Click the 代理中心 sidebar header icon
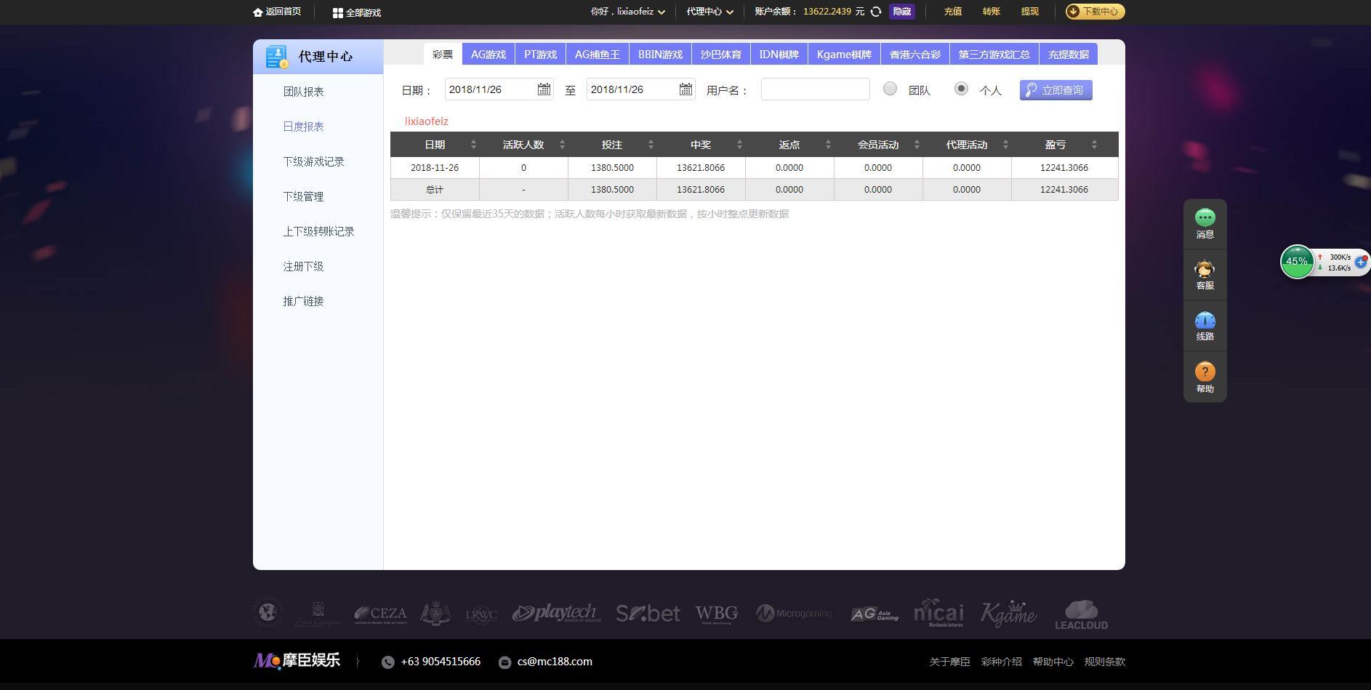 click(x=276, y=57)
